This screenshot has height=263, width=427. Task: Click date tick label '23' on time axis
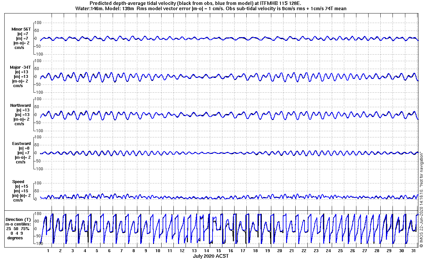point(316,251)
